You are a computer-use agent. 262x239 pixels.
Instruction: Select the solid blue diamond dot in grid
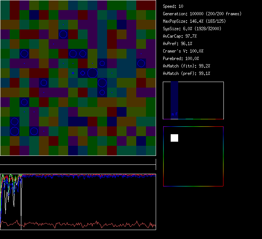[73, 73]
